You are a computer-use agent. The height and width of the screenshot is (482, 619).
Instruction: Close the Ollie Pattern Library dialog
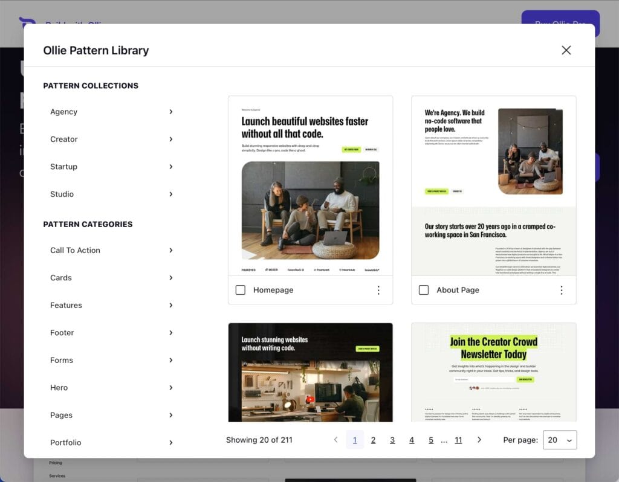(566, 50)
